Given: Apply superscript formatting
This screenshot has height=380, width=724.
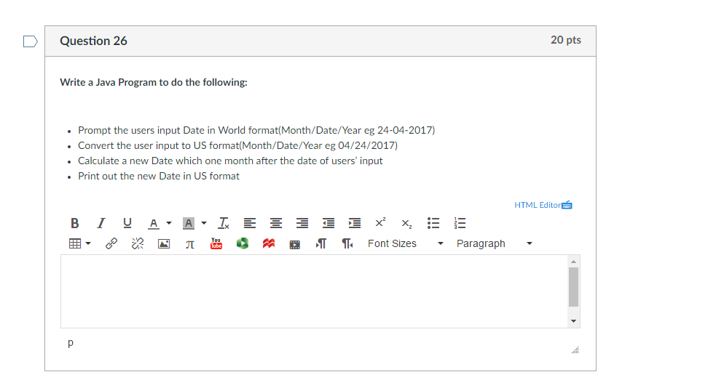Looking at the screenshot, I should click(x=380, y=222).
